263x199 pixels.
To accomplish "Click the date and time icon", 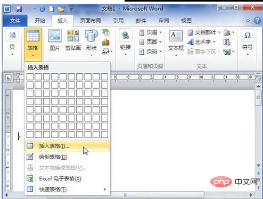I will click(227, 42).
